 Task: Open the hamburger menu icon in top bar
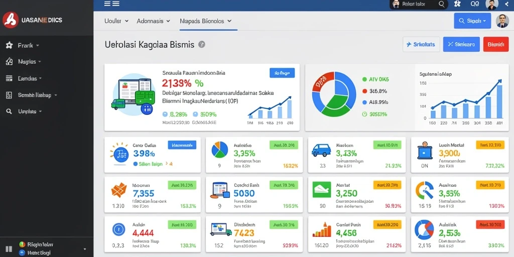pyautogui.click(x=112, y=4)
